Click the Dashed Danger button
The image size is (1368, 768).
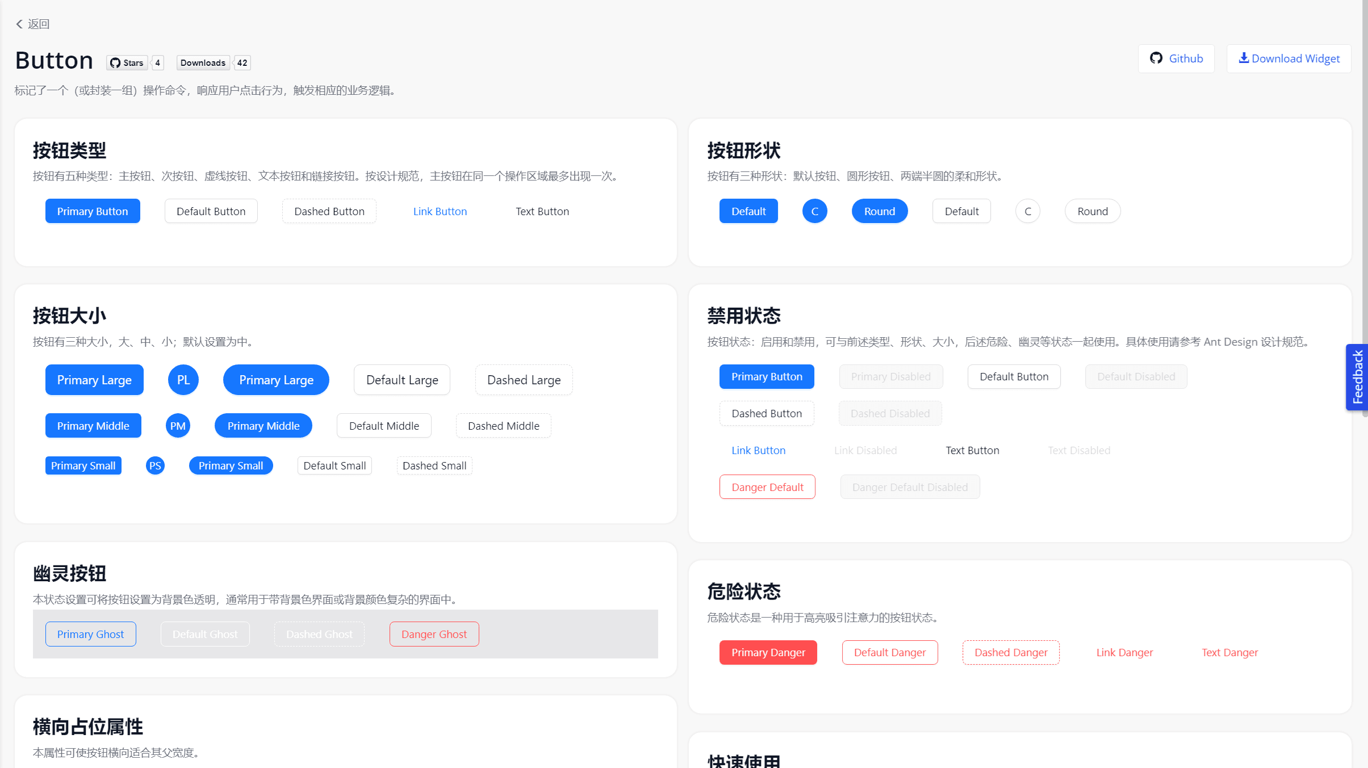(x=1010, y=652)
